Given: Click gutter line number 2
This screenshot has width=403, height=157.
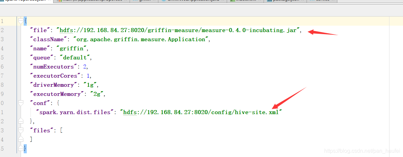Looking at the screenshot, I should tap(2, 30).
